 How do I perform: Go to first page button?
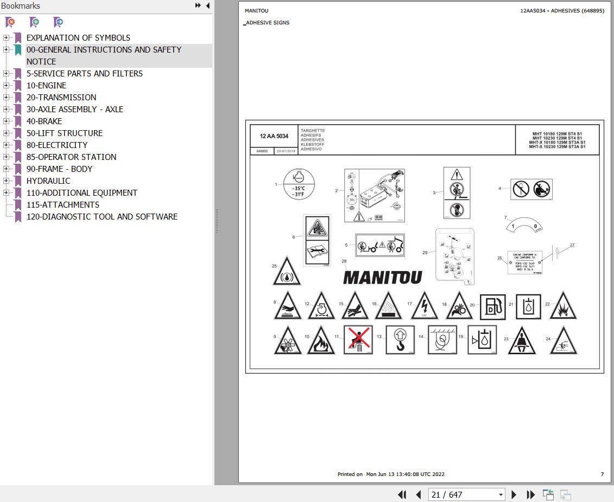402,494
